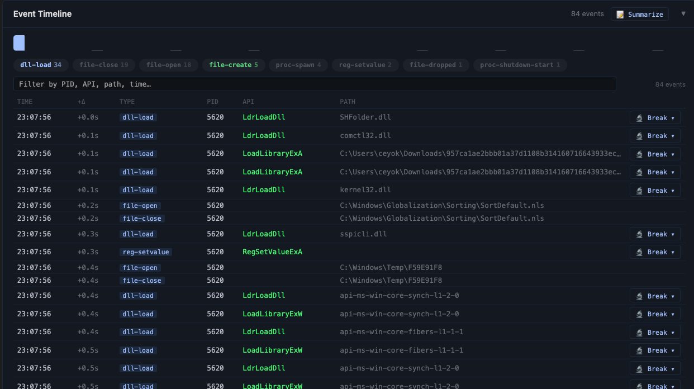
Task: Open Break dropdown for kernel32.dll row
Action: coord(655,190)
